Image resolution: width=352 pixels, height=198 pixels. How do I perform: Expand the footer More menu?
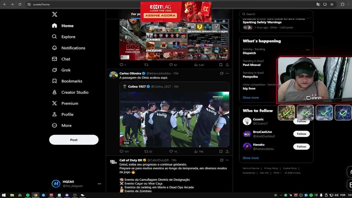[x=277, y=173]
